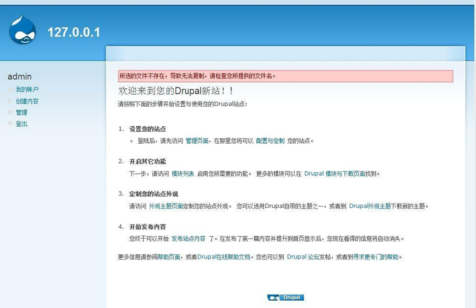Follow the 配置与定制 link

(270, 141)
